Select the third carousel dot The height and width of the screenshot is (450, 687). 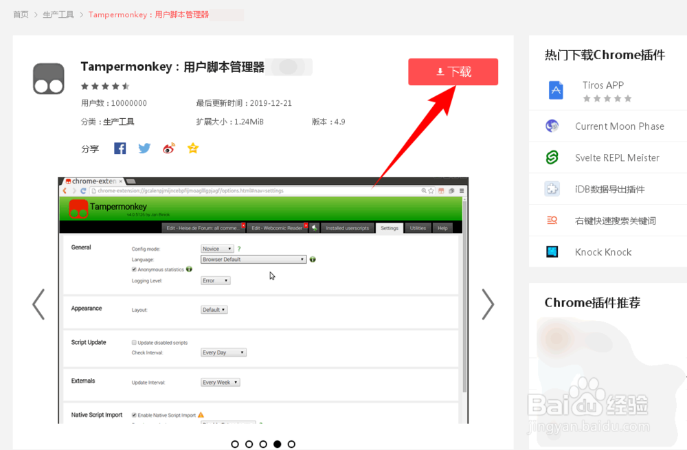[x=263, y=445]
